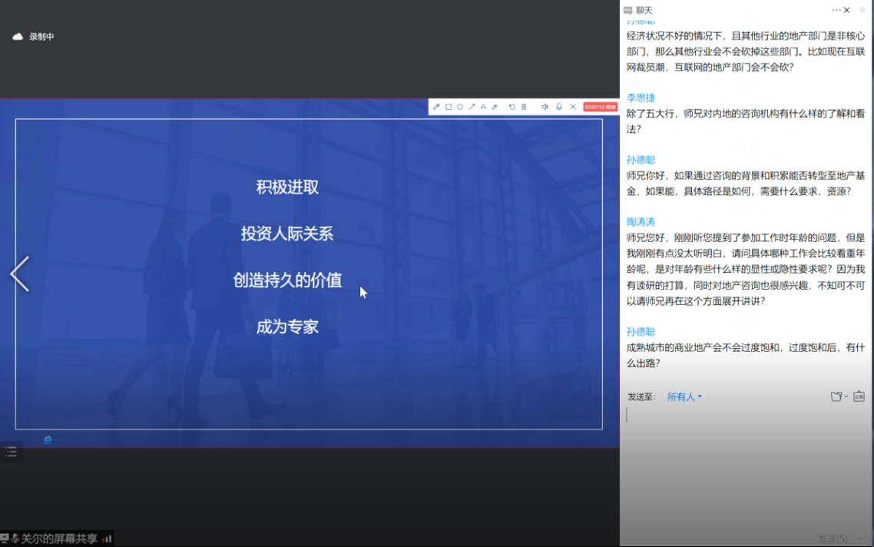The height and width of the screenshot is (547, 874).
Task: Open send options arrow next to 发送
Action: pyautogui.click(x=861, y=539)
